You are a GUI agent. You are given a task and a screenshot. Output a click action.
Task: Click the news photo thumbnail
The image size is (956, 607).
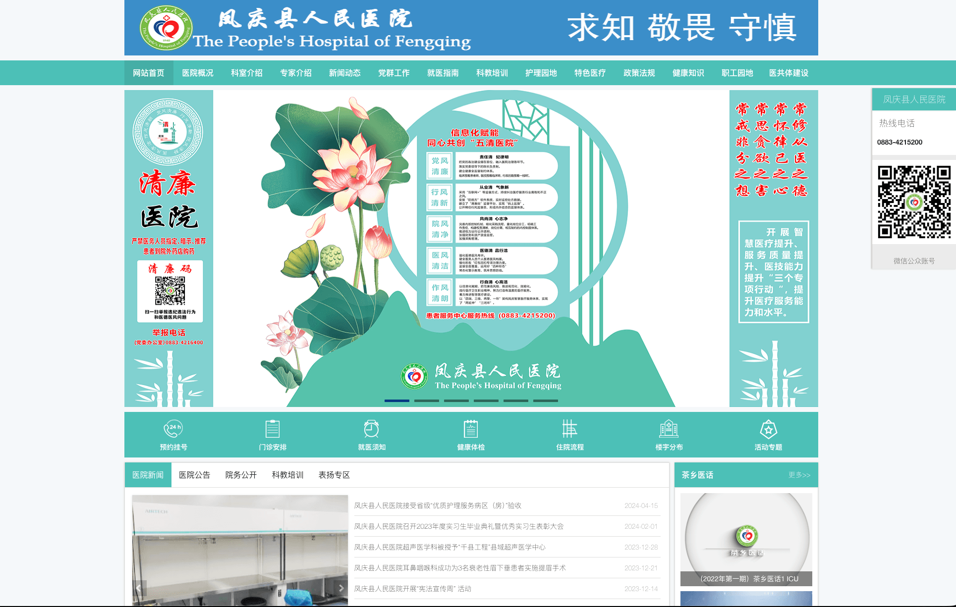(240, 550)
